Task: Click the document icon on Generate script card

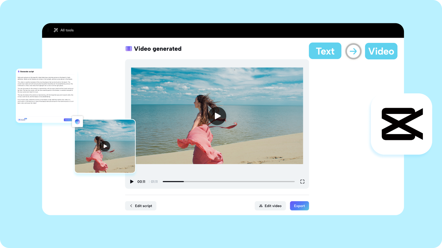Action: coord(19,71)
